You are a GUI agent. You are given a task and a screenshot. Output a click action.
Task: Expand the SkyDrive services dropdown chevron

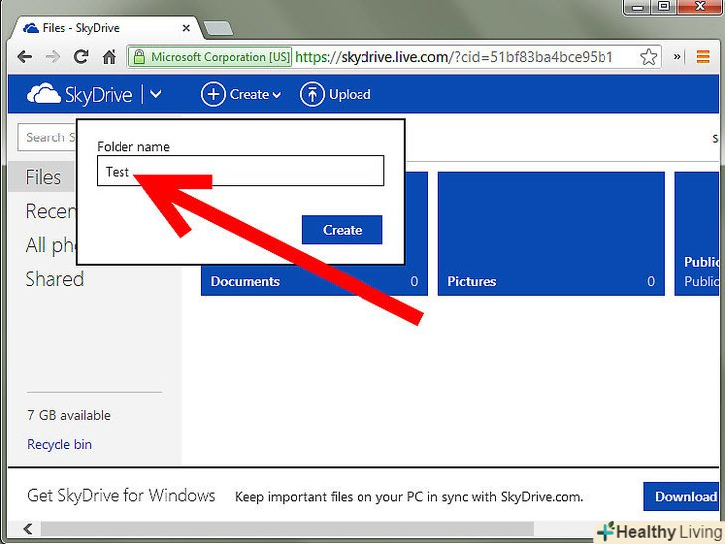coord(156,94)
